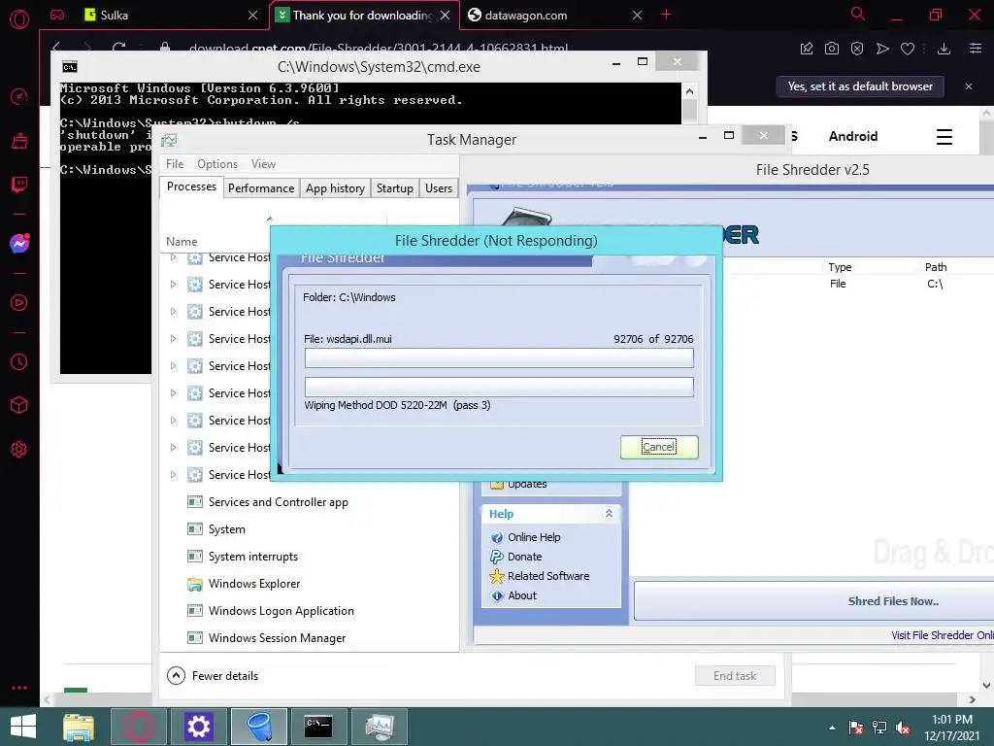Open Task Manager Options menu
This screenshot has width=994, height=746.
(217, 163)
